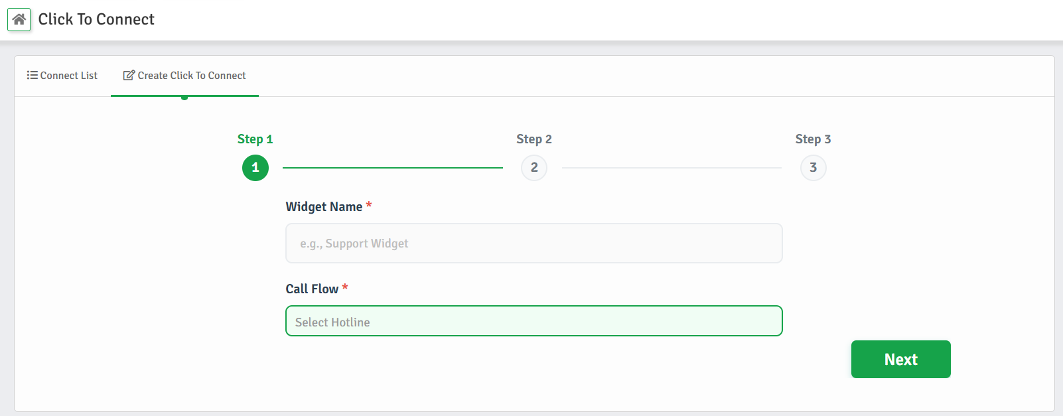Viewport: 1063px width, 416px height.
Task: Click the red asterisk beside Call Flow
Action: coord(345,288)
